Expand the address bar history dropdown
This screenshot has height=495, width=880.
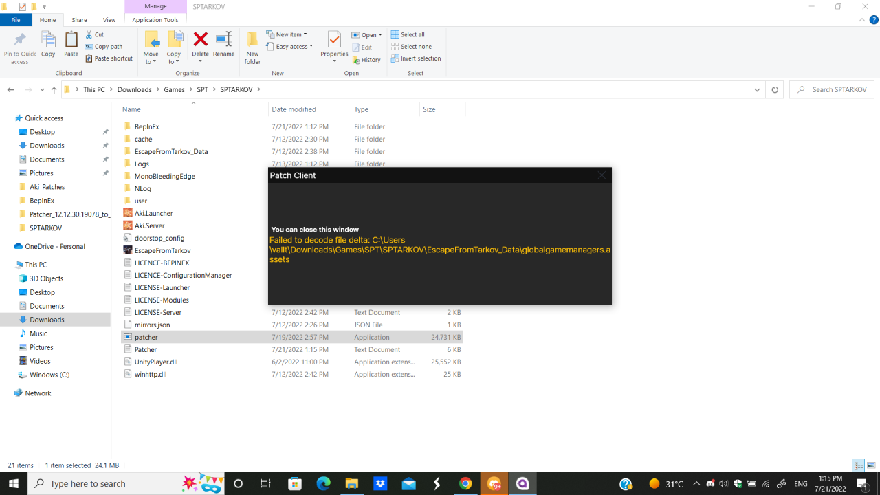tap(757, 90)
